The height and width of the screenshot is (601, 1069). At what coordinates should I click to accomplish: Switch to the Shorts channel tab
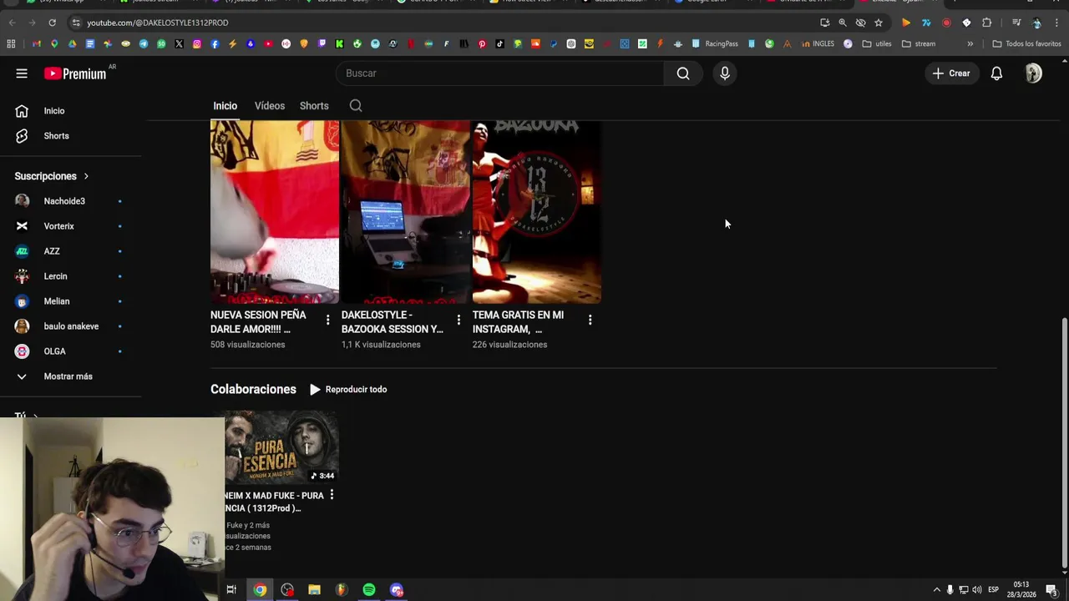click(314, 106)
